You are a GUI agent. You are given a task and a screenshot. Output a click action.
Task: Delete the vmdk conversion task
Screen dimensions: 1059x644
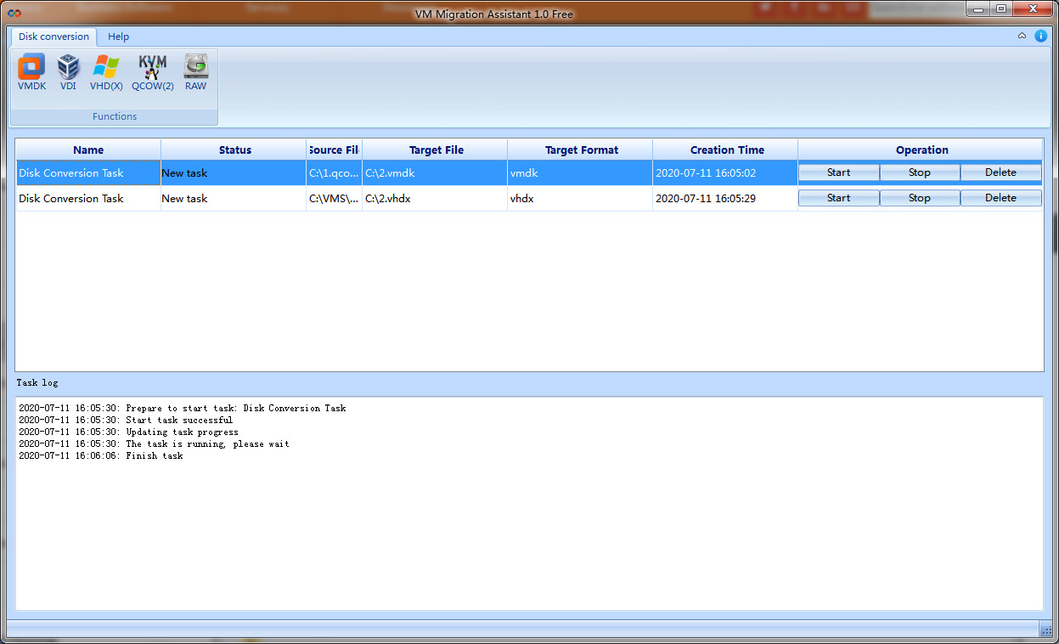1000,172
